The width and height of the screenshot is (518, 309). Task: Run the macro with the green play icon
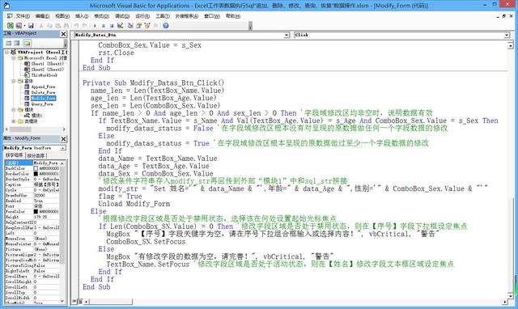[x=96, y=25]
